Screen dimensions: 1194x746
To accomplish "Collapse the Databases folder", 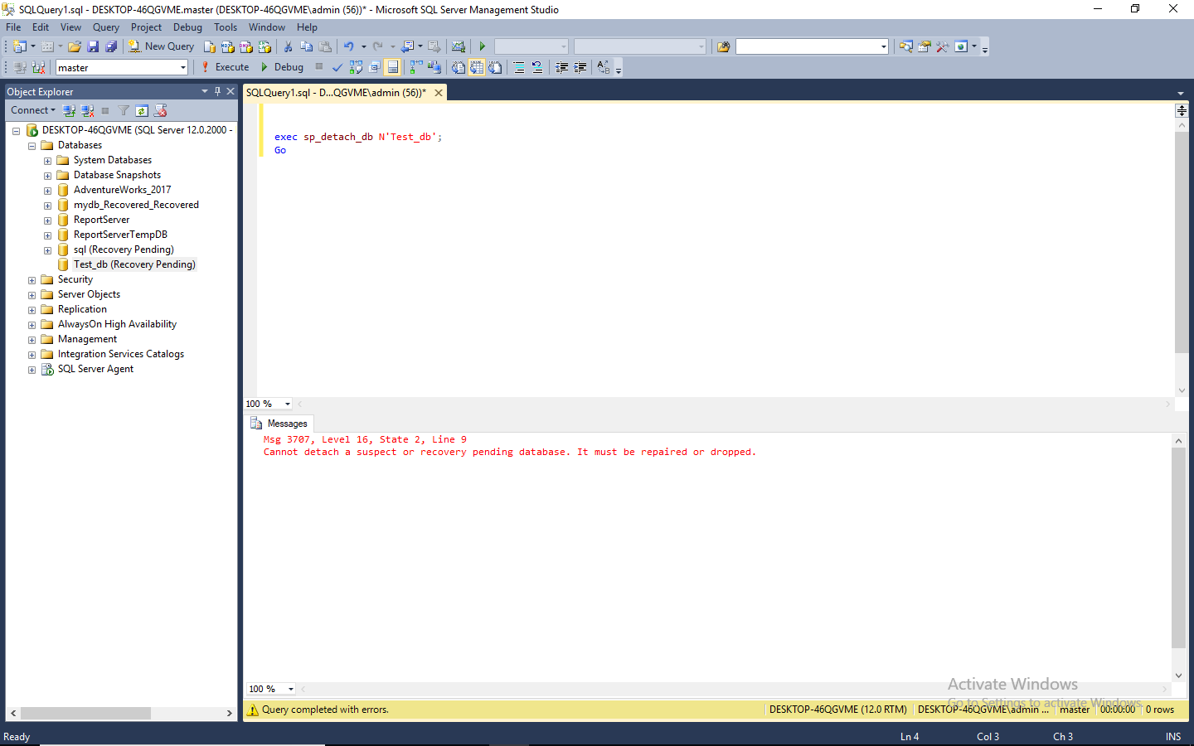I will (x=32, y=146).
